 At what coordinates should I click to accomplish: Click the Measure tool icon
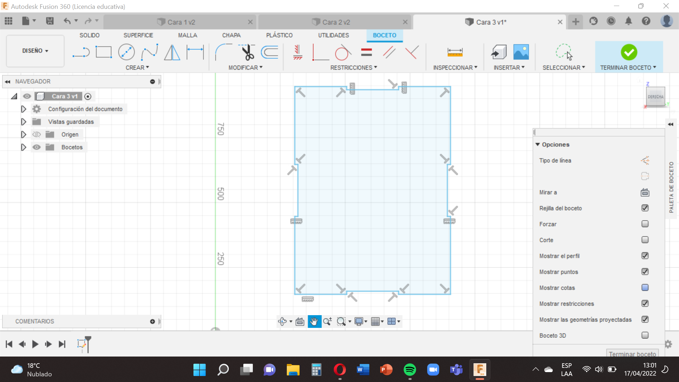pos(455,52)
